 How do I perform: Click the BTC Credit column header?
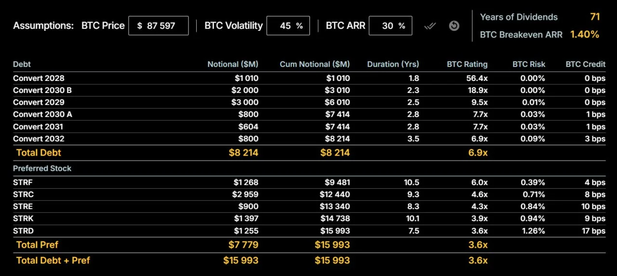[585, 64]
